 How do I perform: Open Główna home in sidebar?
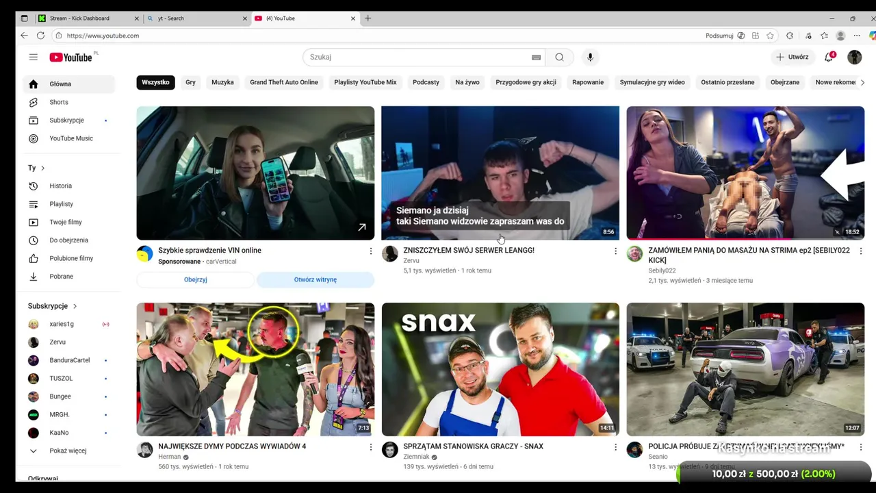(x=68, y=84)
